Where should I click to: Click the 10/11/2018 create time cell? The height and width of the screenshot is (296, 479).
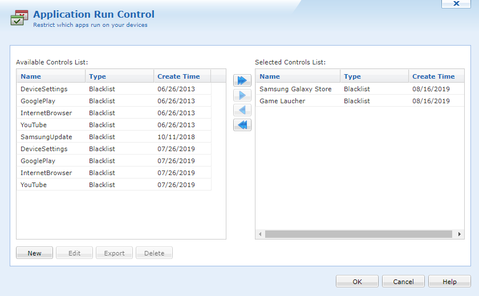click(176, 137)
